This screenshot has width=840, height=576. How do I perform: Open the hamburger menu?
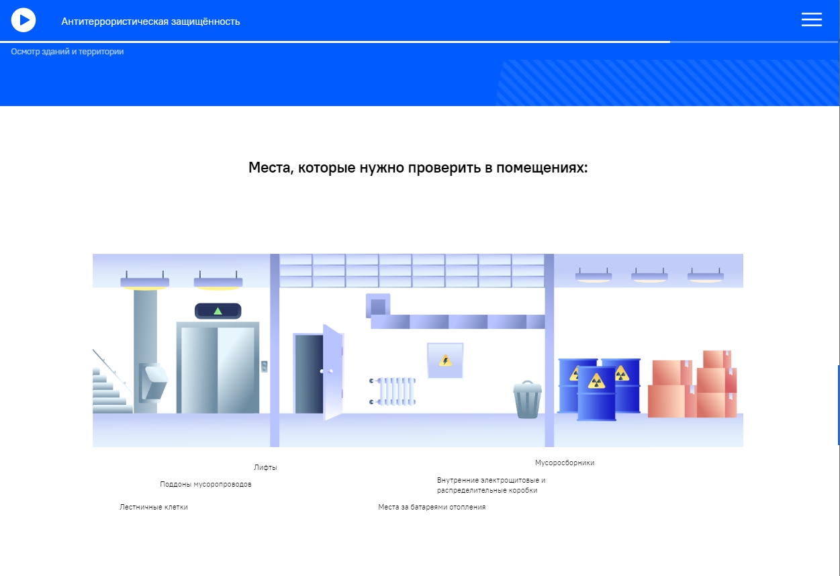[x=811, y=20]
